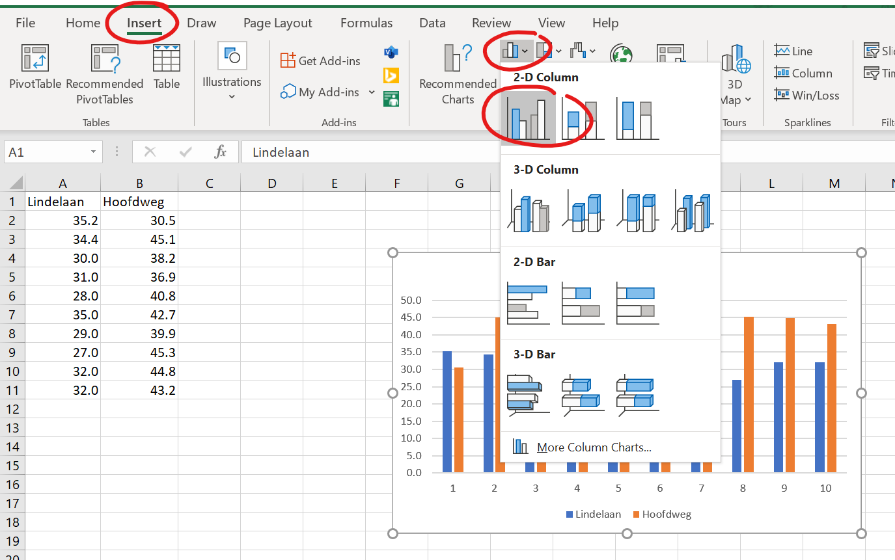Pick the 100% Stacked Column 2-D icon
This screenshot has width=895, height=560.
pyautogui.click(x=637, y=119)
